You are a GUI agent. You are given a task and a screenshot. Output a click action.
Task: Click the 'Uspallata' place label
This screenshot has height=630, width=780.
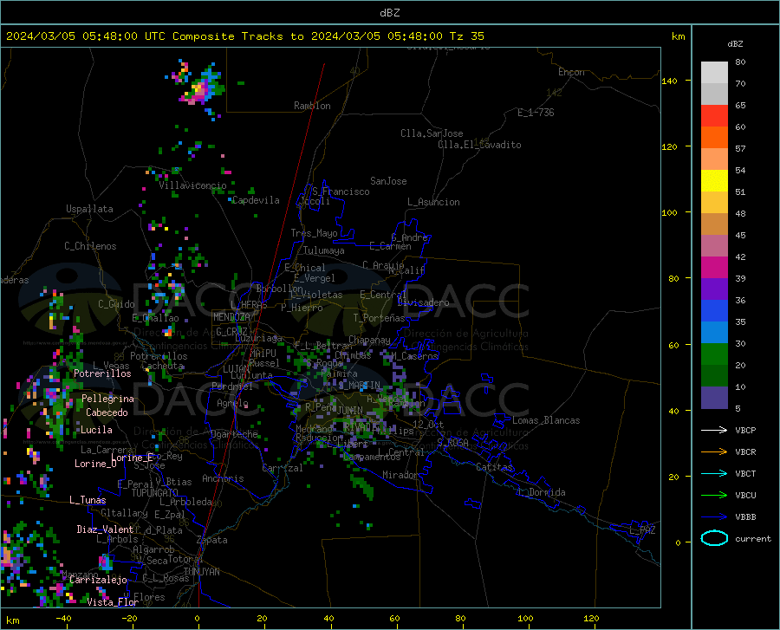tap(89, 209)
